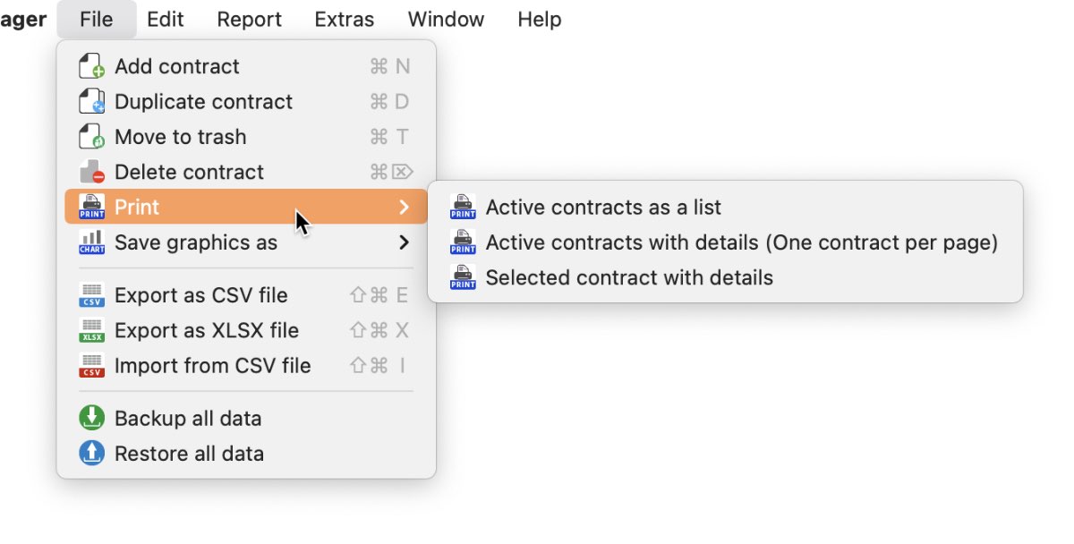
Task: Click the red CSV import icon
Action: tap(92, 366)
